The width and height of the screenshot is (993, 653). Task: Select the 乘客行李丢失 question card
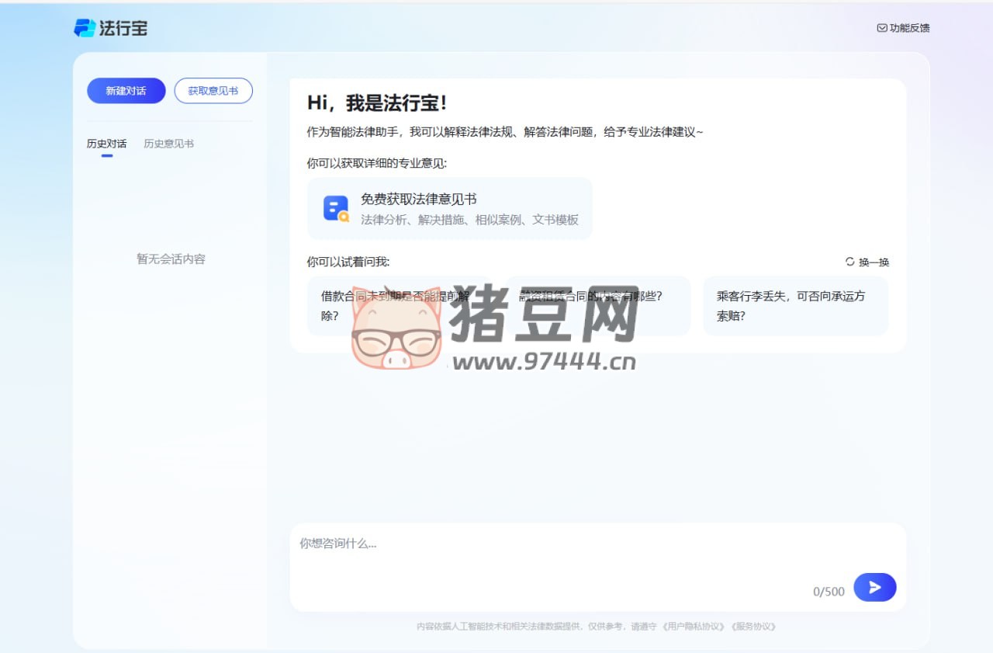point(794,306)
